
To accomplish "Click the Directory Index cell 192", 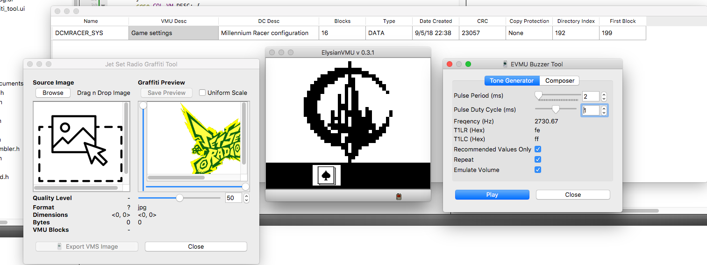I will 576,33.
